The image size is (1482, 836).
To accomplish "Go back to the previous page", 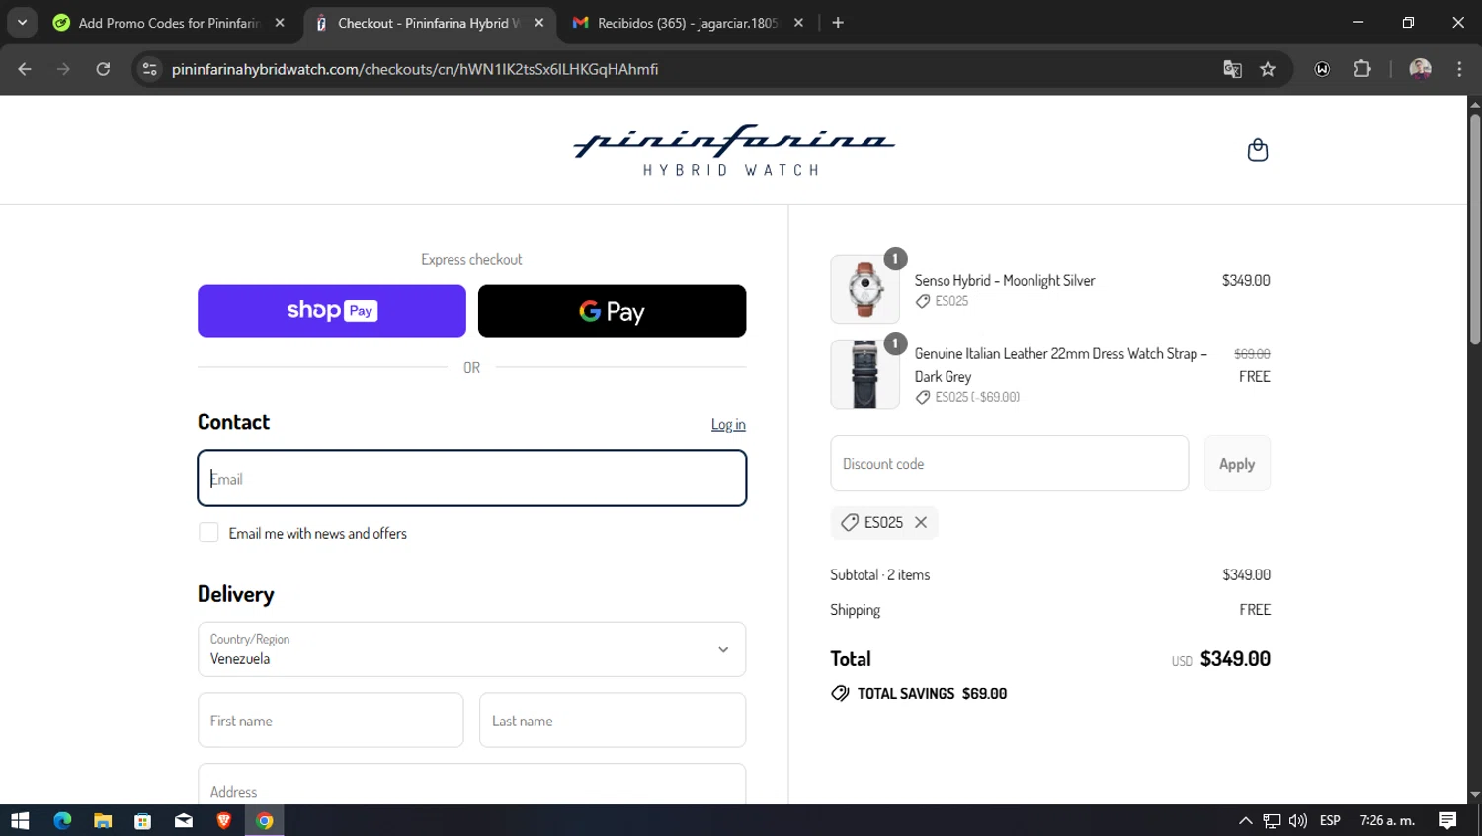I will pos(25,69).
